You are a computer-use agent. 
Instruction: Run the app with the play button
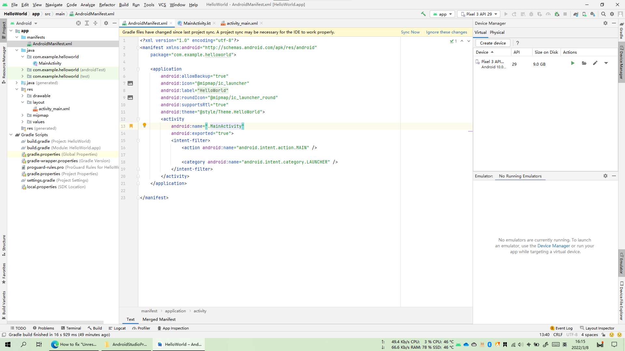tap(506, 14)
